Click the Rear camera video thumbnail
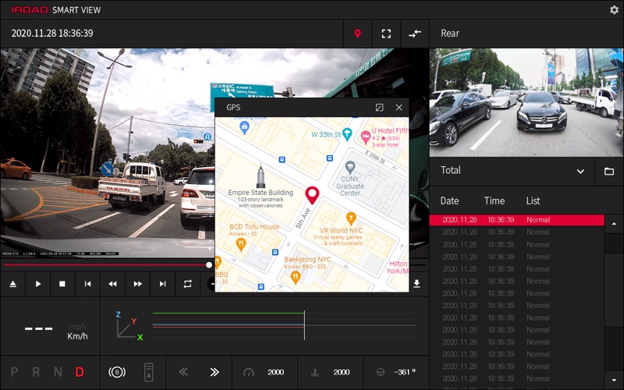The width and height of the screenshot is (624, 390). (526, 103)
